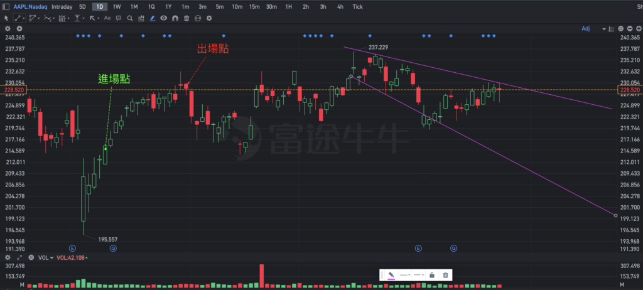The width and height of the screenshot is (643, 290).
Task: Expand the arrow annotation dropdown
Action: [99, 18]
